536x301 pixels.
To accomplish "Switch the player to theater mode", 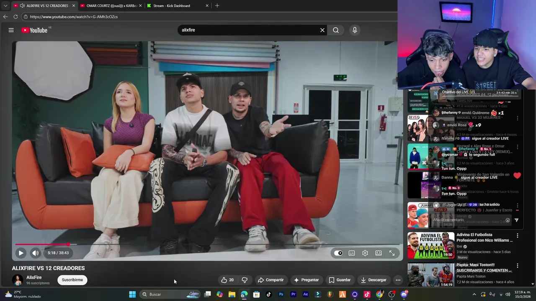I will 379,253.
